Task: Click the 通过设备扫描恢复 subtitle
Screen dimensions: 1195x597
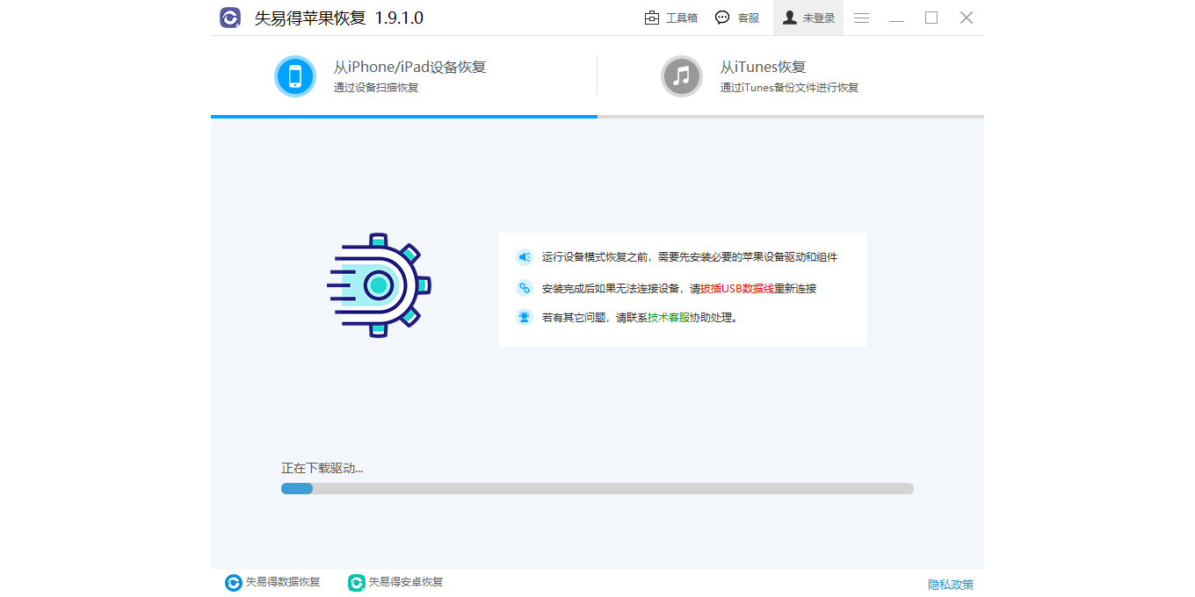Action: 376,88
